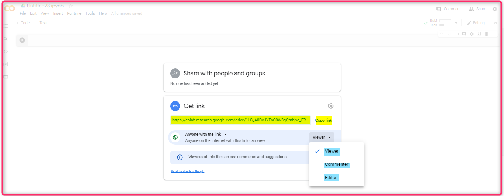Open the Help menu
Screen dimensions: 504x196
(x=103, y=13)
